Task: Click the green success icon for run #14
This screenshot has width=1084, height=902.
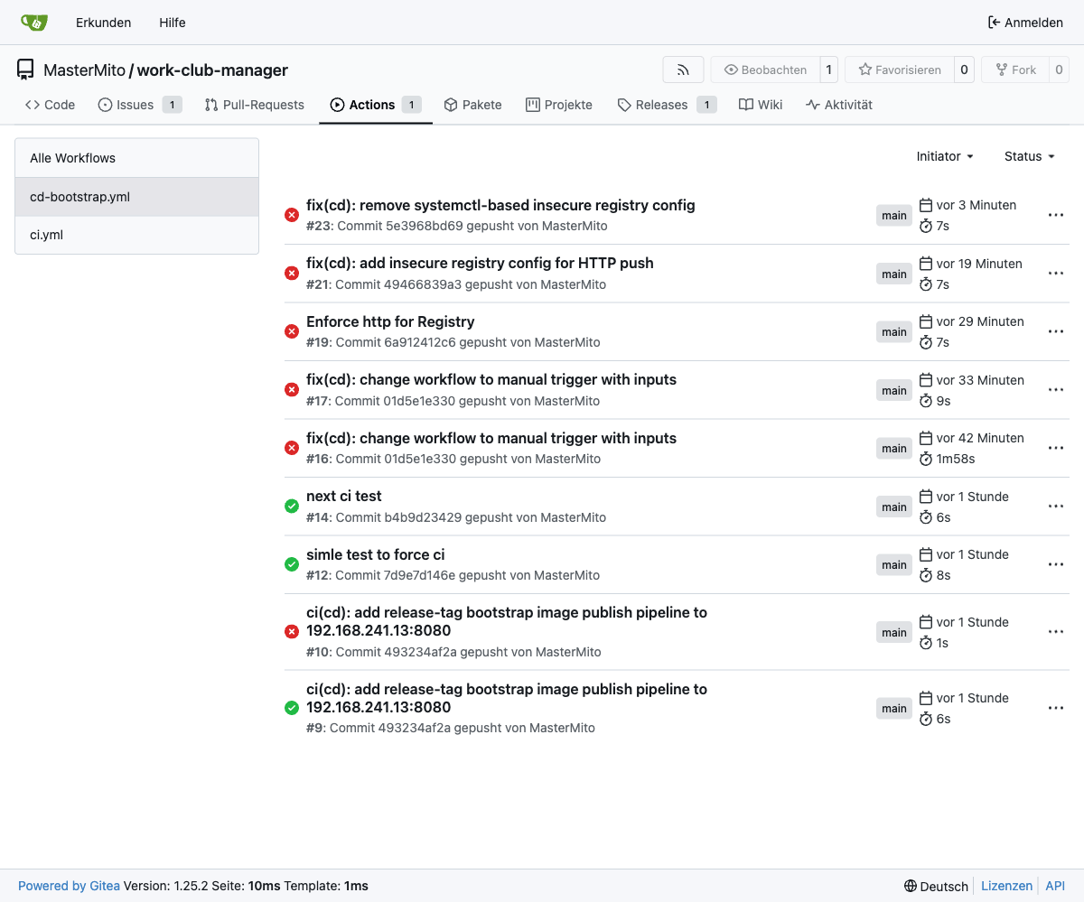Action: [x=292, y=507]
